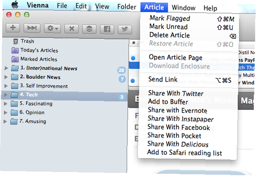This screenshot has height=176, width=256.
Task: Choose Open Article Page
Action: (x=189, y=58)
